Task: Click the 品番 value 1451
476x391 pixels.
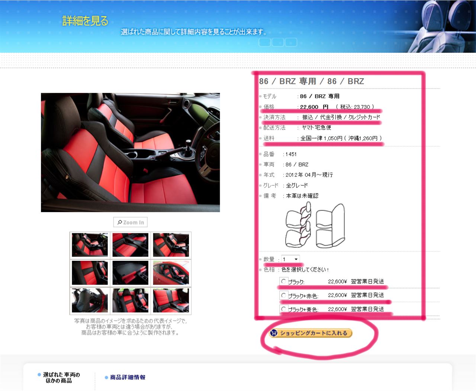Action: click(x=291, y=154)
